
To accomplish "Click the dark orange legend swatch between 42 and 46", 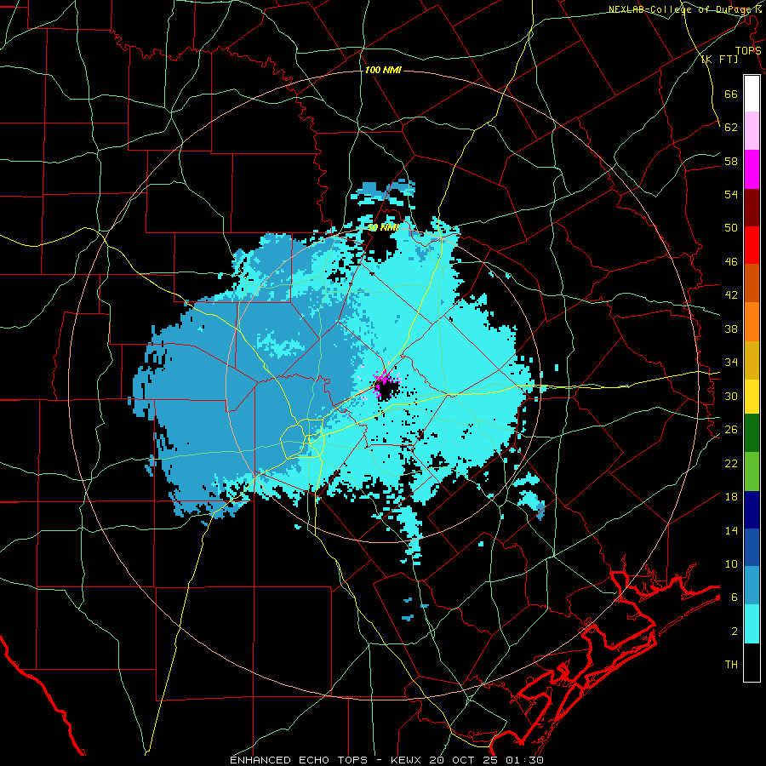I will 752,283.
